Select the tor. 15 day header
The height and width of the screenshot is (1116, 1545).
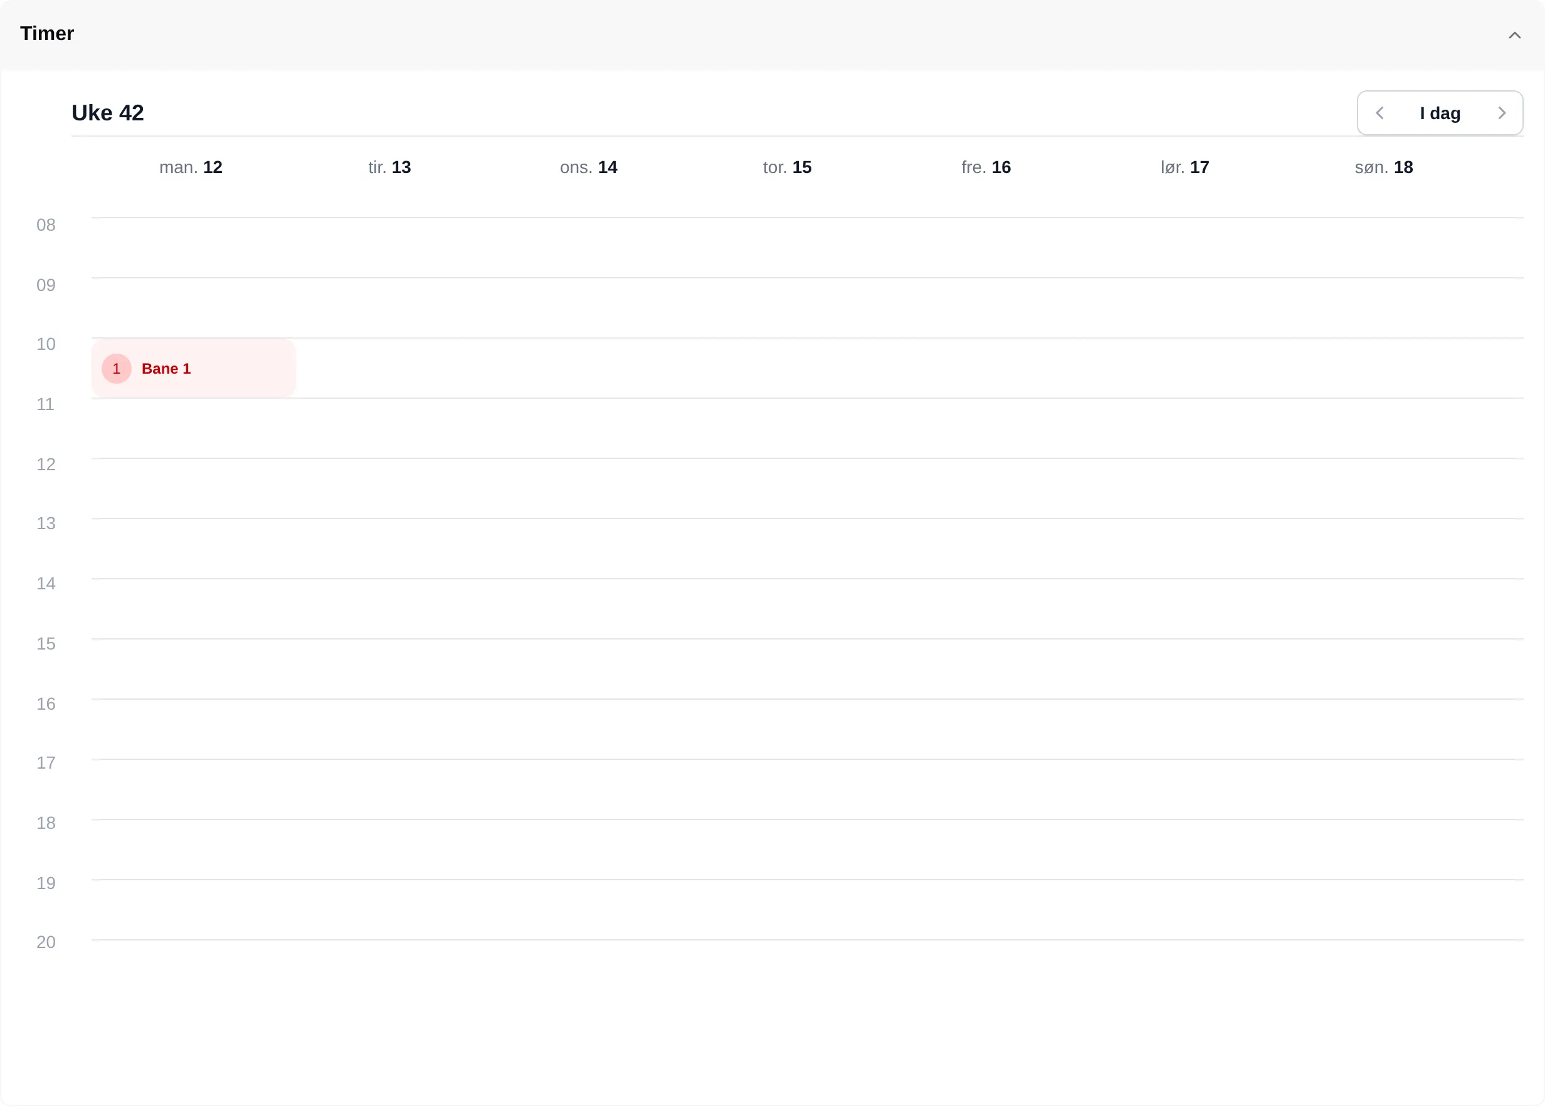[x=788, y=167]
